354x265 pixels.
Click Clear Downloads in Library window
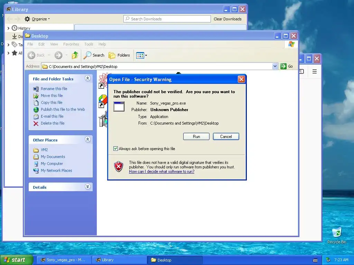pos(227,19)
